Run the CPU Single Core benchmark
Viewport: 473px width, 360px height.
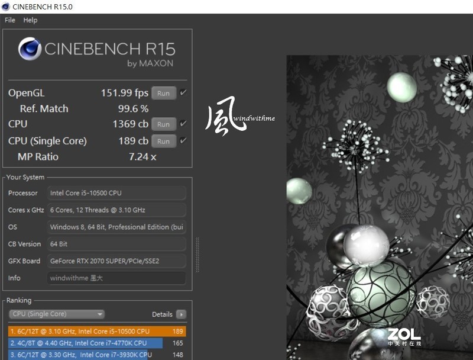tap(164, 141)
